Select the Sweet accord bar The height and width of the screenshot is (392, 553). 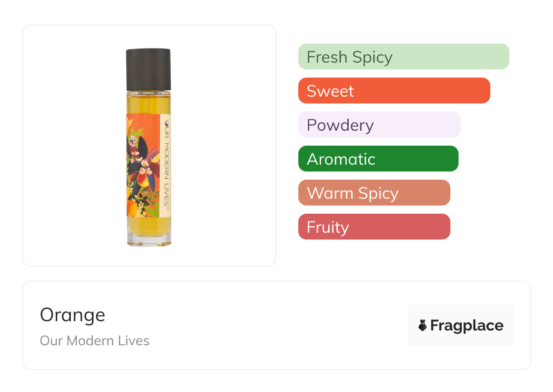394,91
